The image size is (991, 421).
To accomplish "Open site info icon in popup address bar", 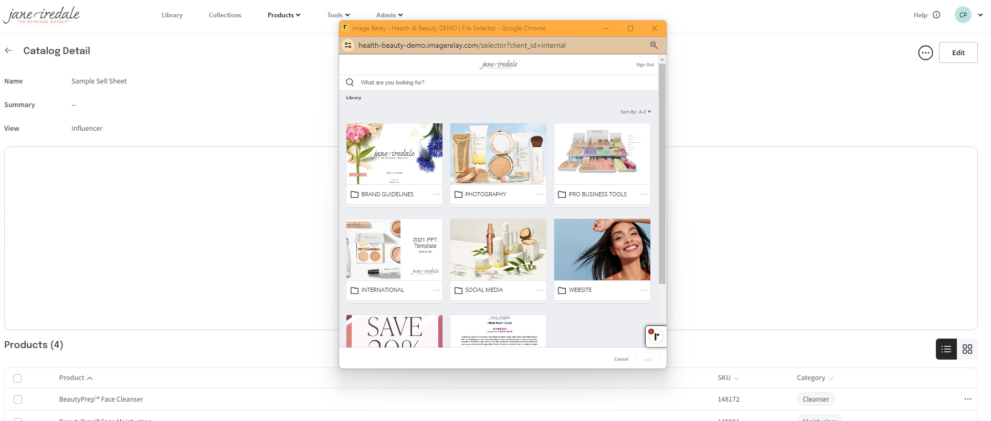I will tap(348, 45).
